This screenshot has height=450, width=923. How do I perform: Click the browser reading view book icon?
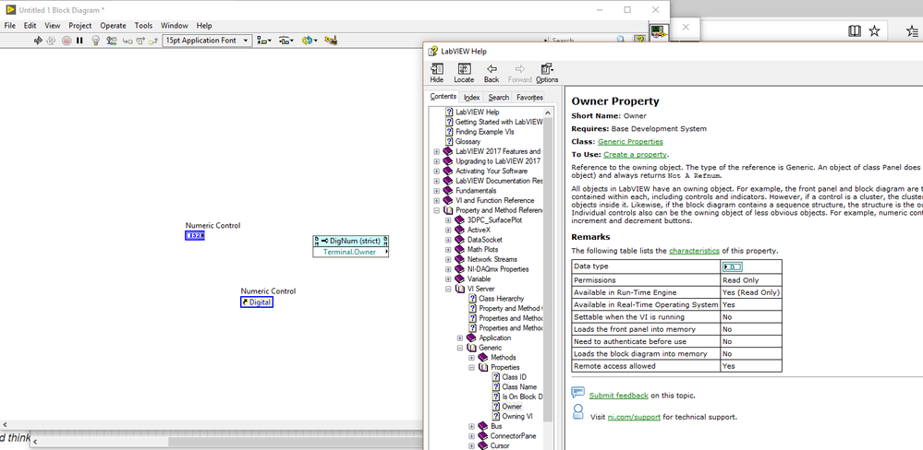854,31
